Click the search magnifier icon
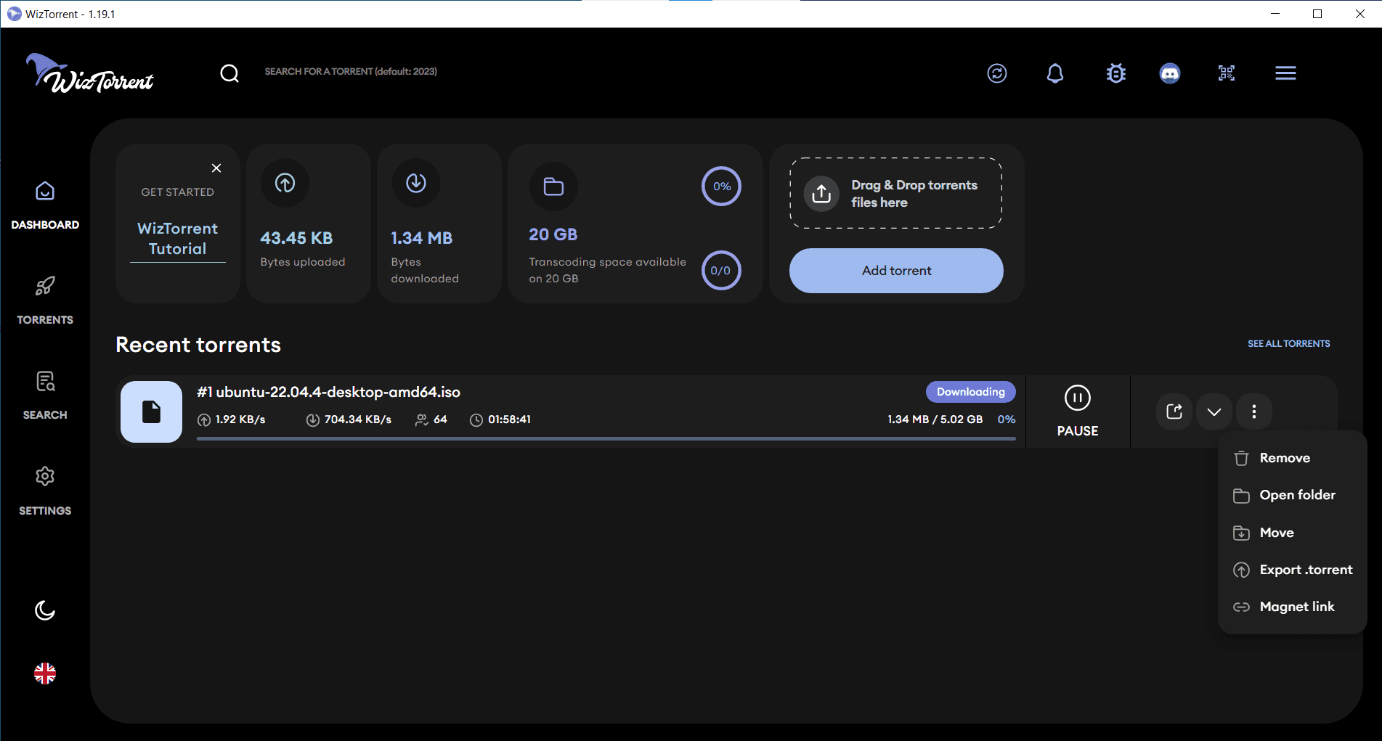 click(229, 73)
